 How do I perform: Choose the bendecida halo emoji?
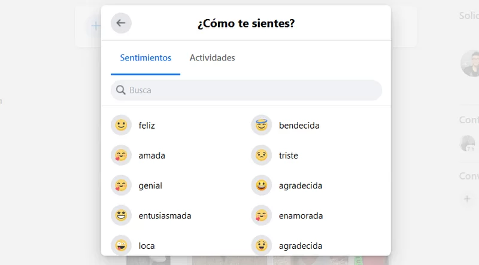tap(261, 125)
